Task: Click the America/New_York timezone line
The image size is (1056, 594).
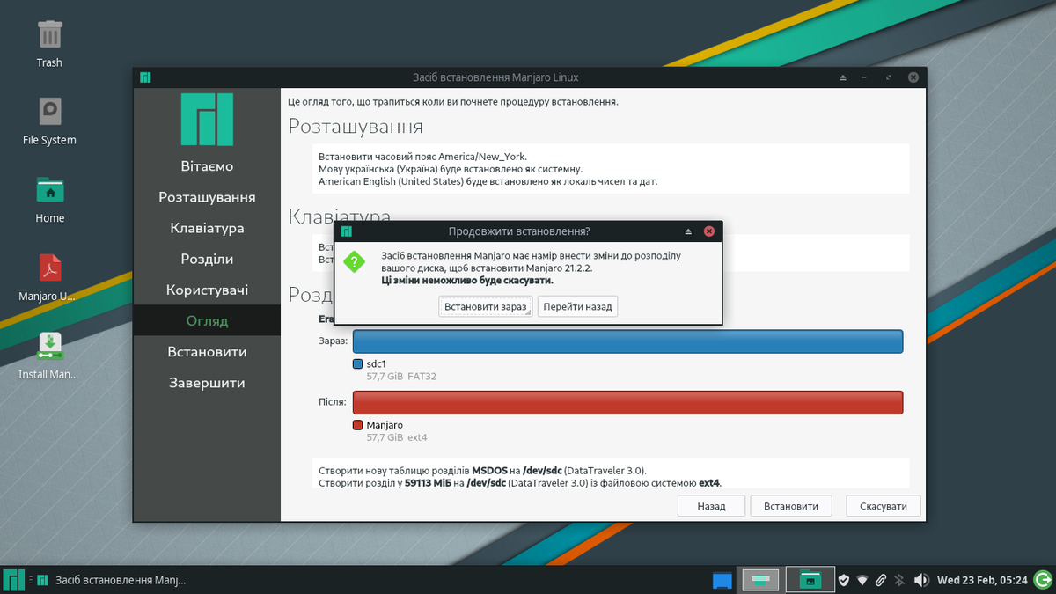Action: tap(422, 157)
